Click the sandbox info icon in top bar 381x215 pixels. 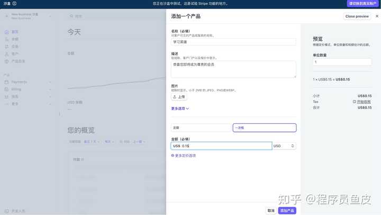coord(15,3)
